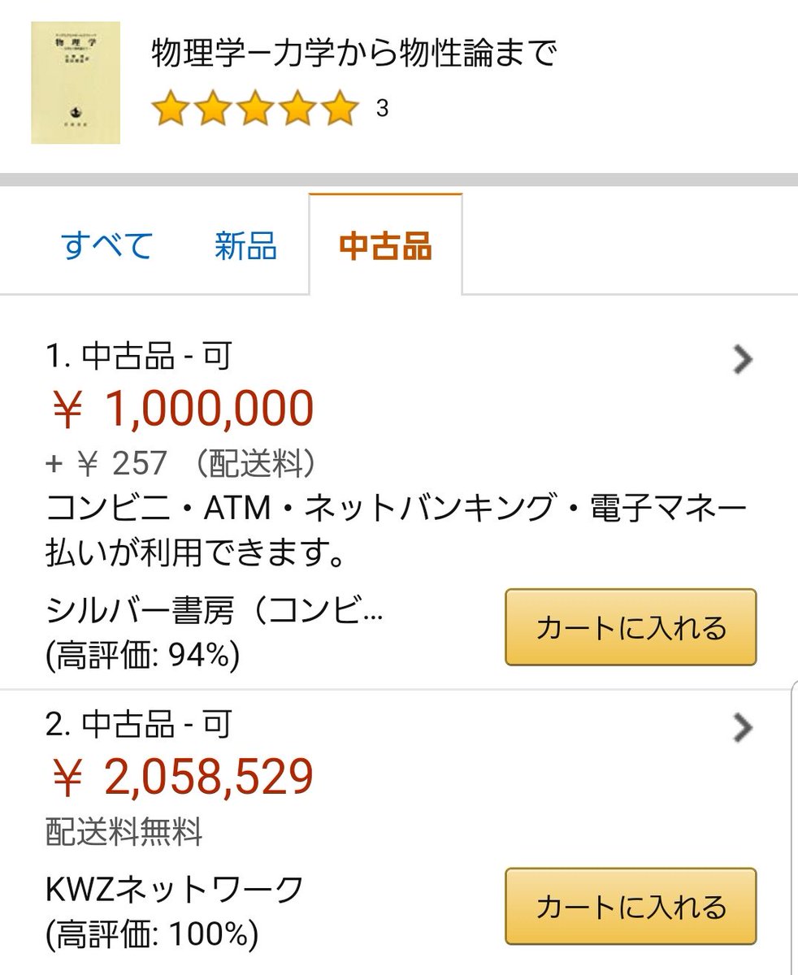This screenshot has height=975, width=798.
Task: Switch to the 新品 tab
Action: (245, 245)
